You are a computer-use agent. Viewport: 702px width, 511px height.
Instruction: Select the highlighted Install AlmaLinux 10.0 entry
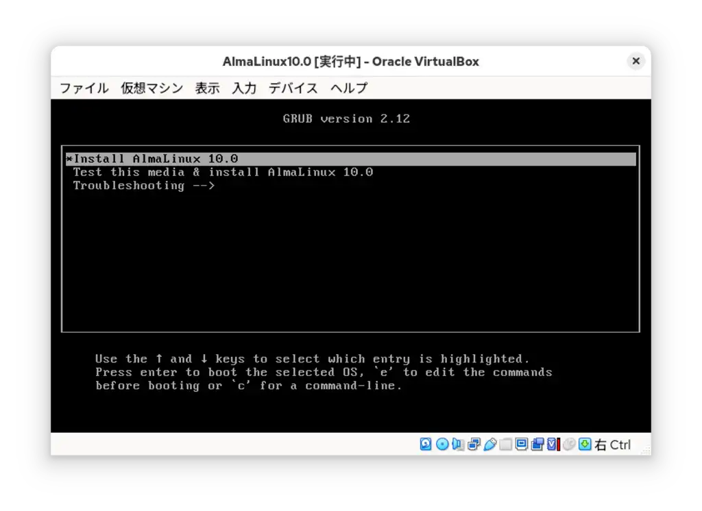152,158
